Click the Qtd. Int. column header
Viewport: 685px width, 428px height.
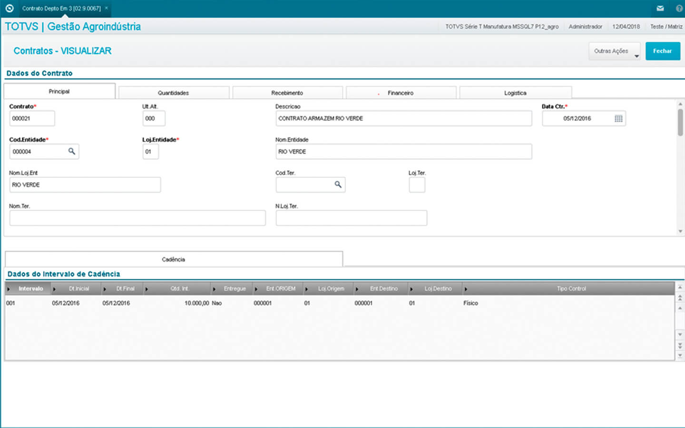point(180,289)
